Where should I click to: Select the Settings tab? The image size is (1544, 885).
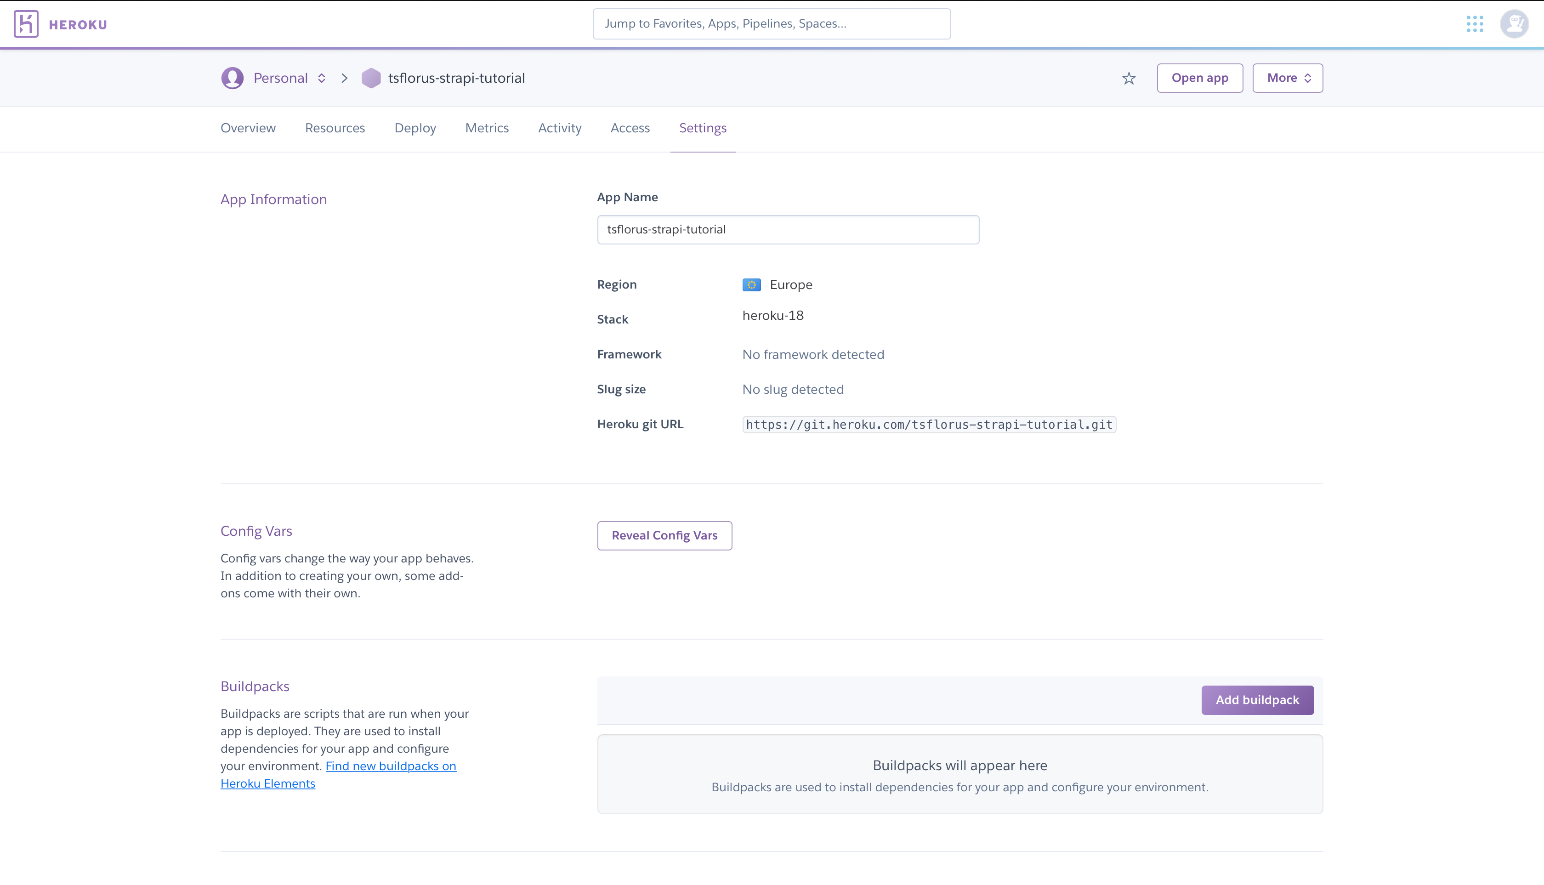coord(703,128)
